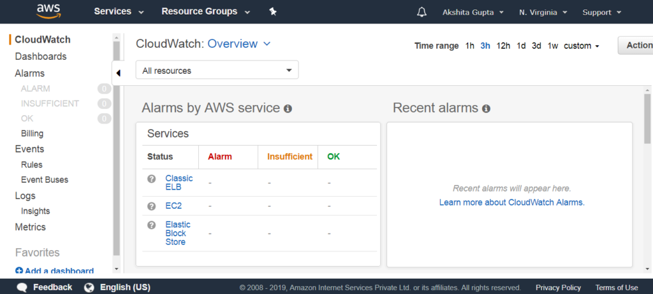Open the All resources dropdown

(x=217, y=70)
